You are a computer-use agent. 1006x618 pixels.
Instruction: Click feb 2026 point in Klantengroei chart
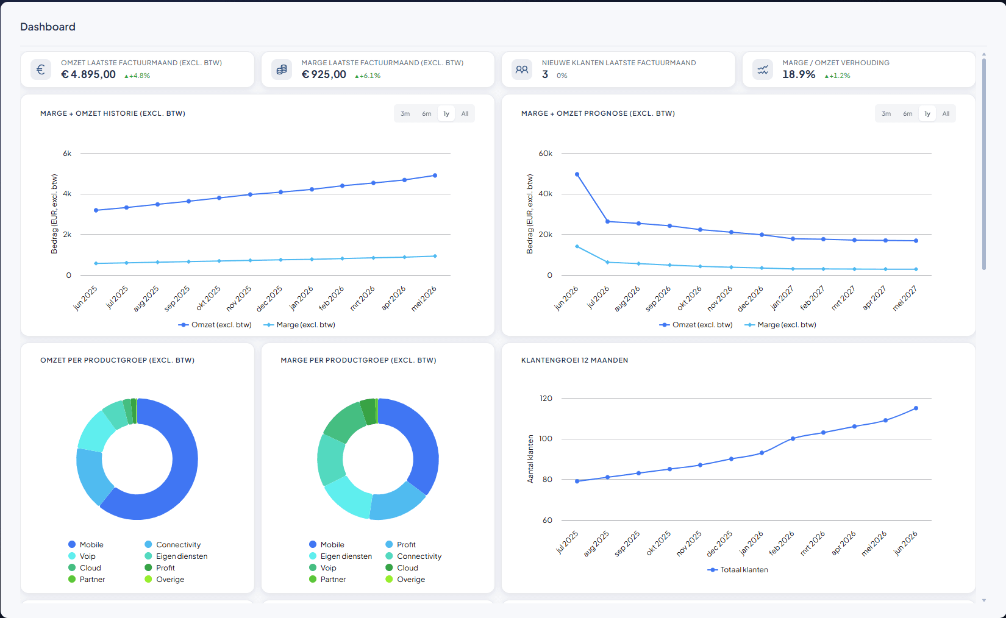793,439
